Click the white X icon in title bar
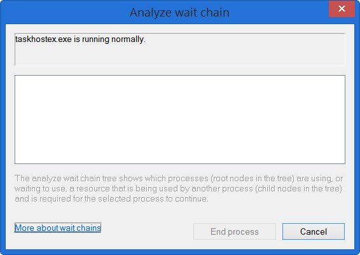 click(x=342, y=9)
